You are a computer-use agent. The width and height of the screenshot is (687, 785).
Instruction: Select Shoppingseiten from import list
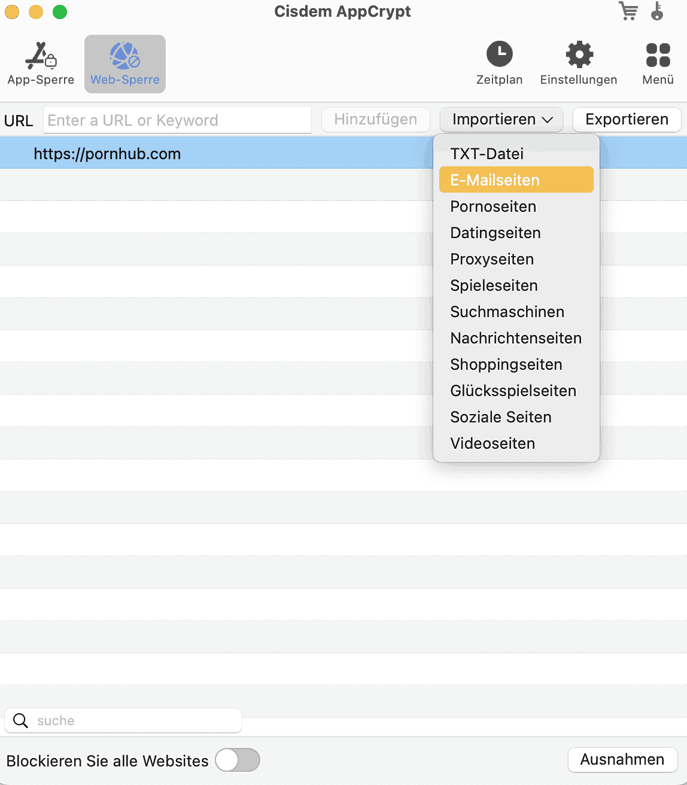tap(516, 364)
